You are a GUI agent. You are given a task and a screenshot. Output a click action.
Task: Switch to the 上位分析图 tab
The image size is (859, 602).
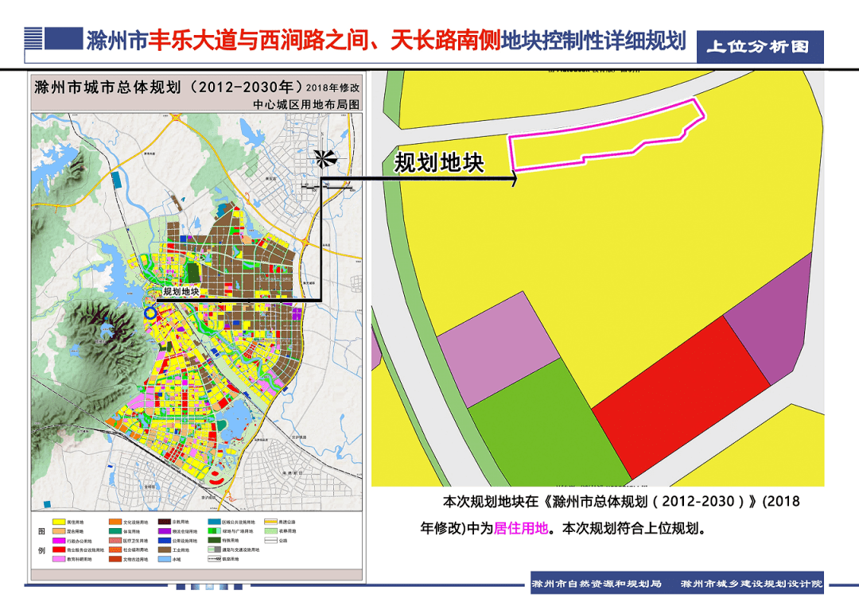760,45
